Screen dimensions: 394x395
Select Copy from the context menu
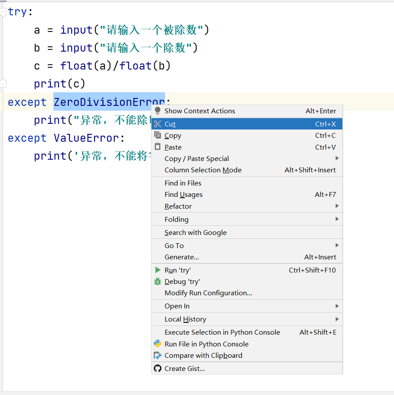247,135
